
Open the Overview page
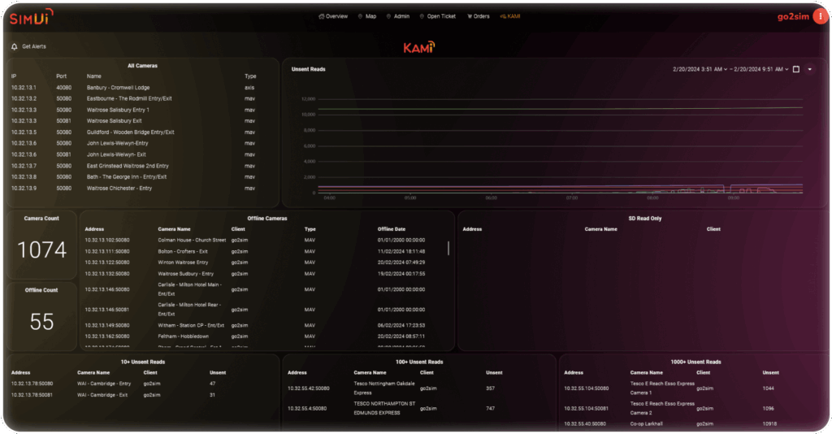point(333,16)
